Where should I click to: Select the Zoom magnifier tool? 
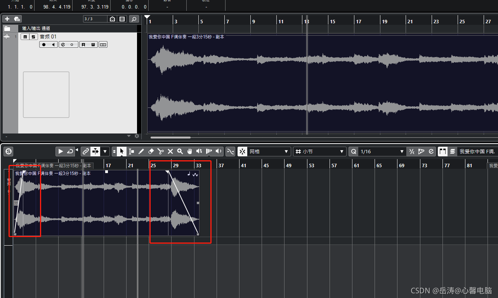tap(180, 151)
